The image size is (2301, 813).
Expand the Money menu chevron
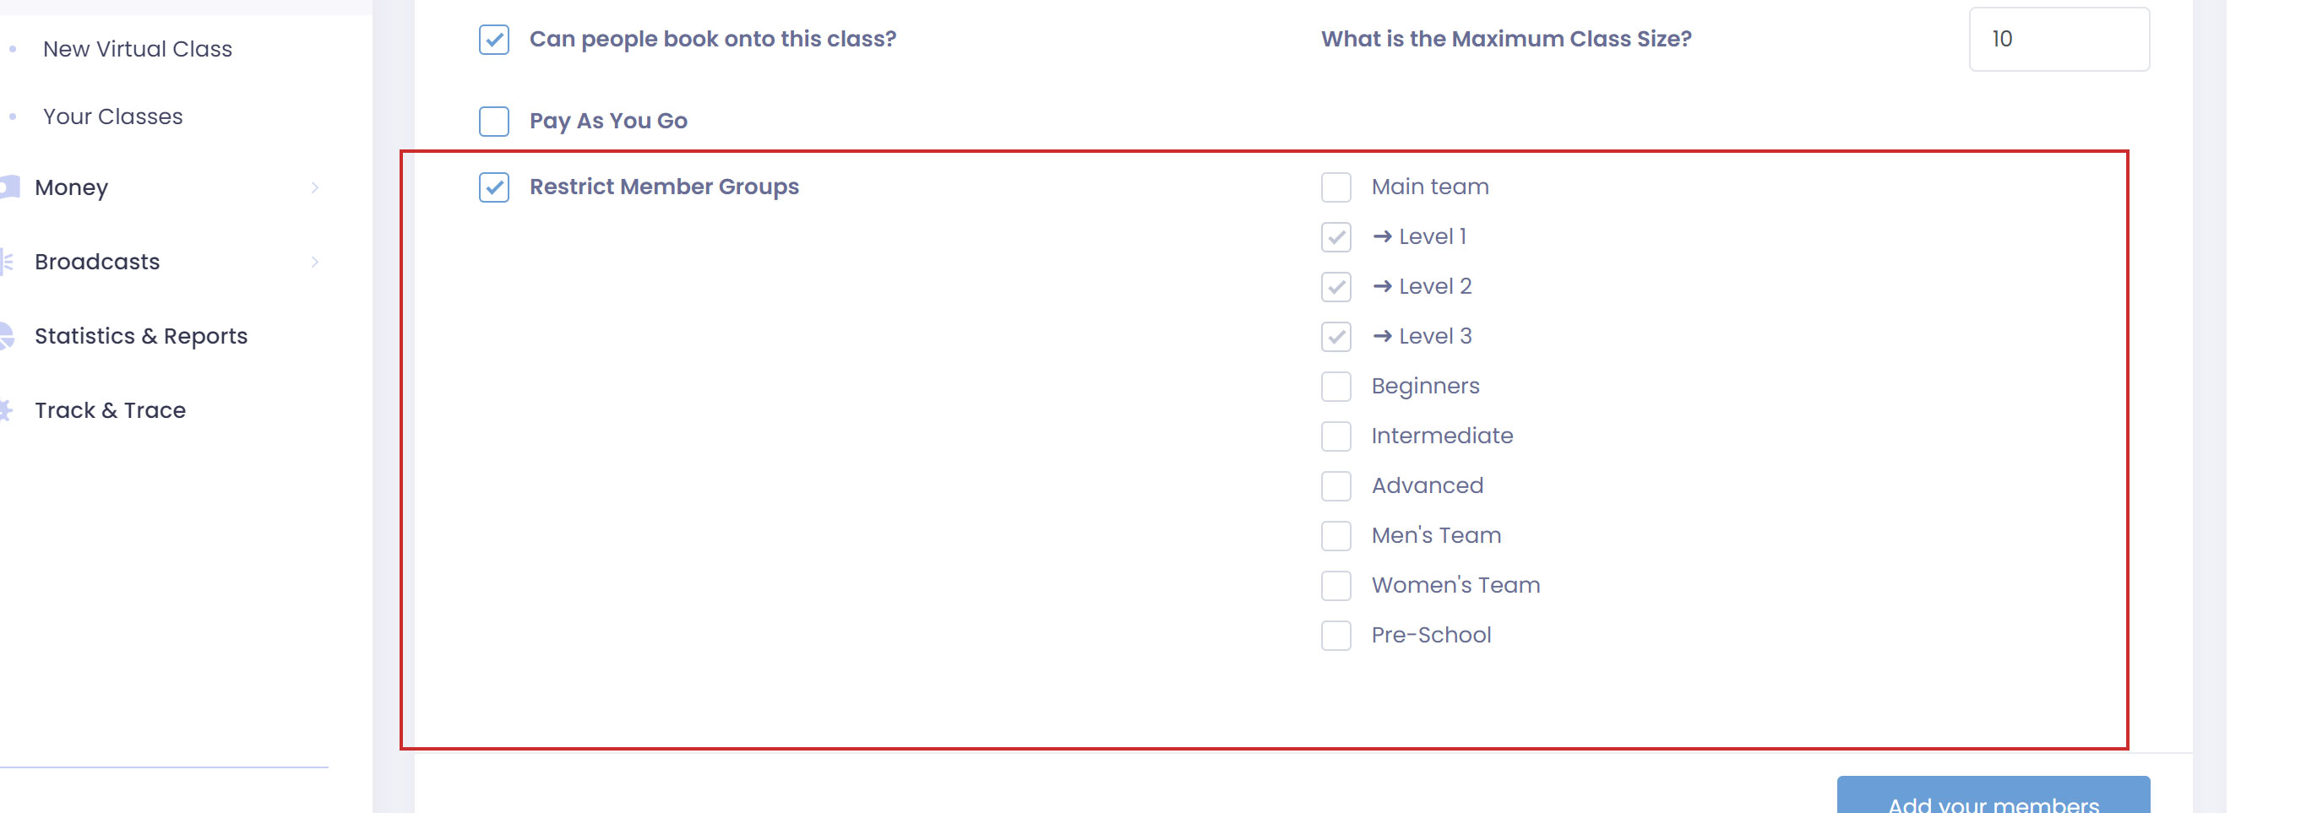pos(314,187)
